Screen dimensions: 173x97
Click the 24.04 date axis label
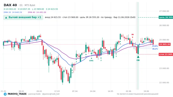click(x=92, y=91)
